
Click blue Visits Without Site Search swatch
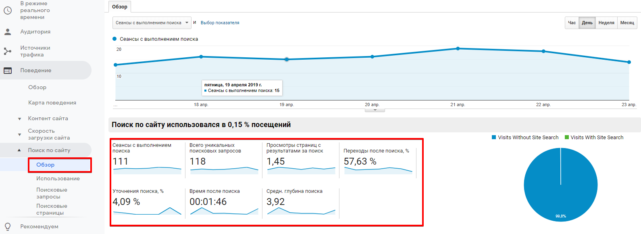pyautogui.click(x=494, y=138)
